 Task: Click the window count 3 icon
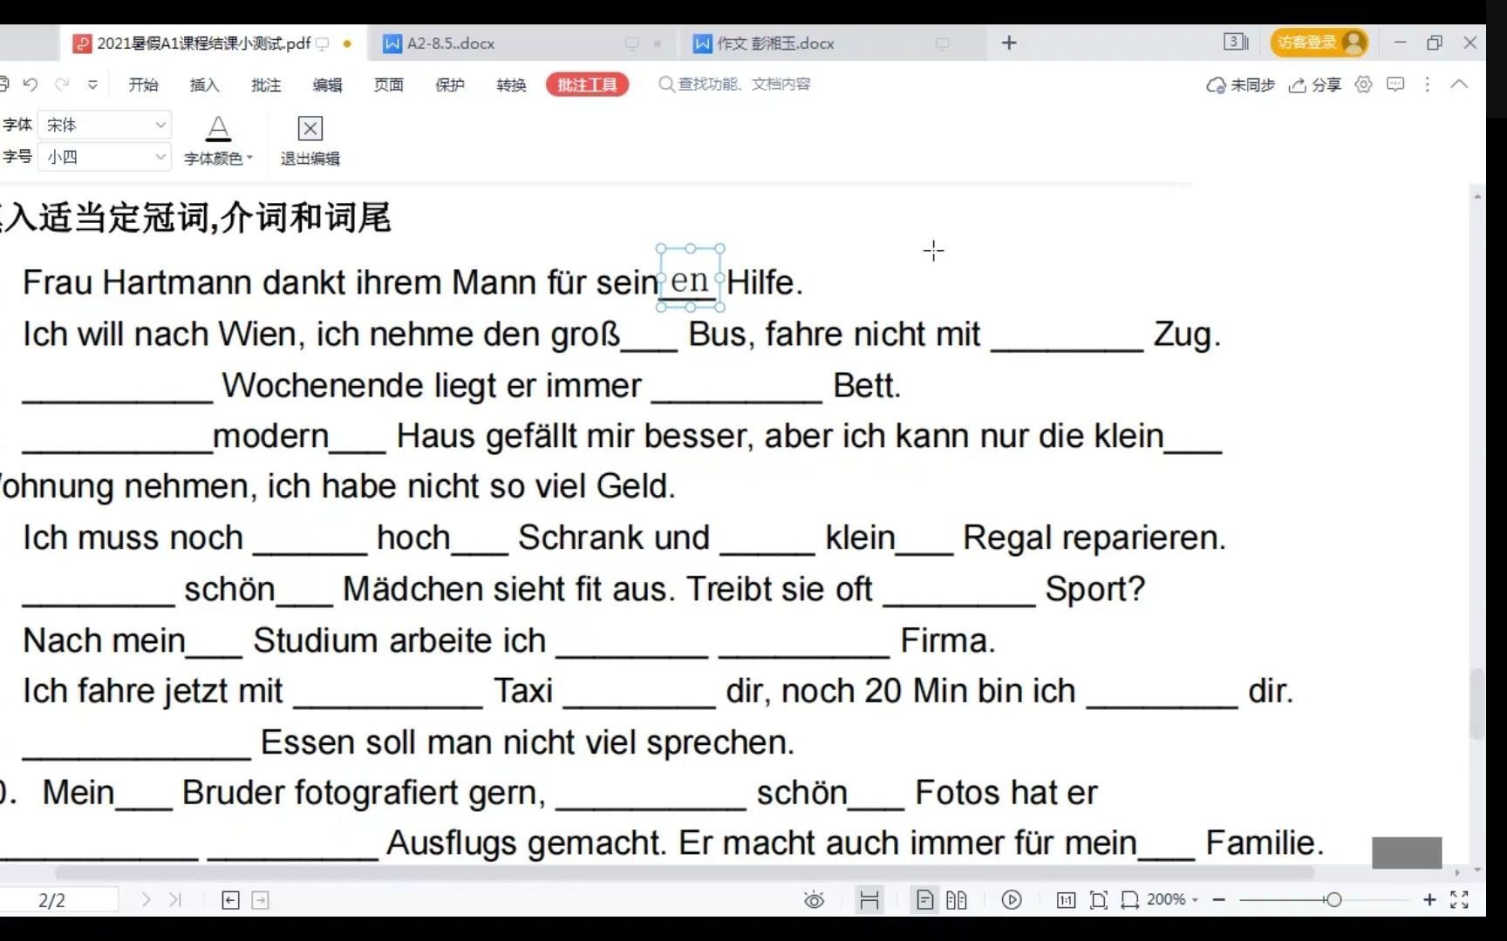[1236, 42]
